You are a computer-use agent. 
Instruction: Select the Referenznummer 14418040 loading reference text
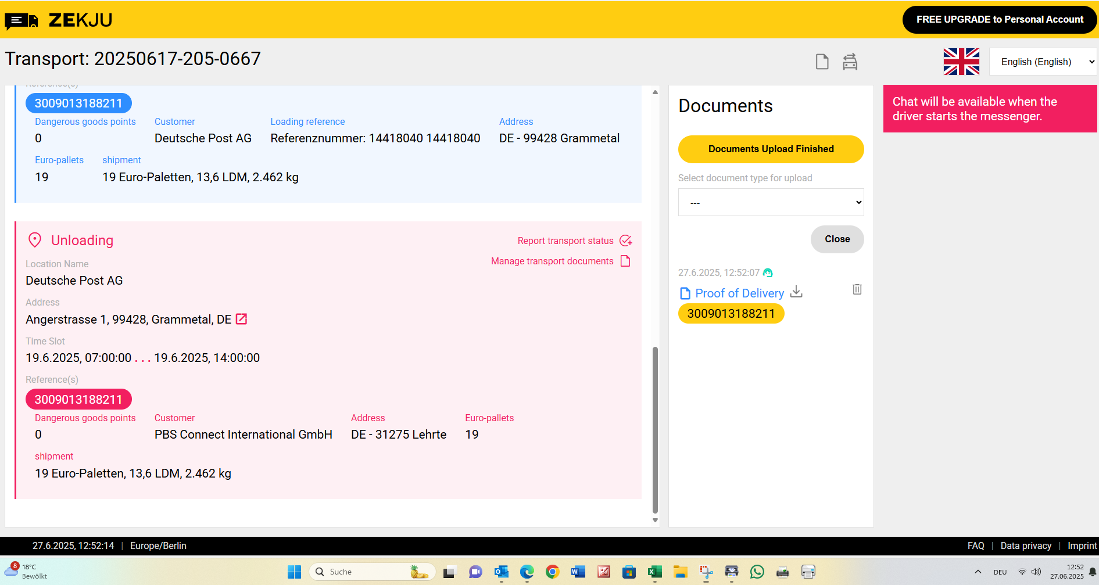[x=375, y=138]
